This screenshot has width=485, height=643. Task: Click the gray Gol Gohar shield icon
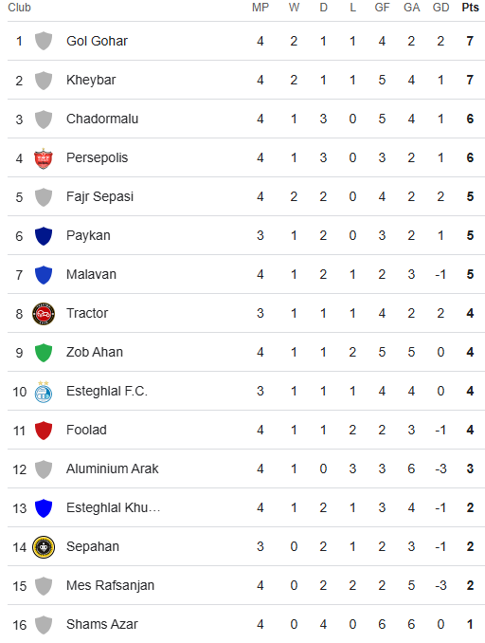44,42
